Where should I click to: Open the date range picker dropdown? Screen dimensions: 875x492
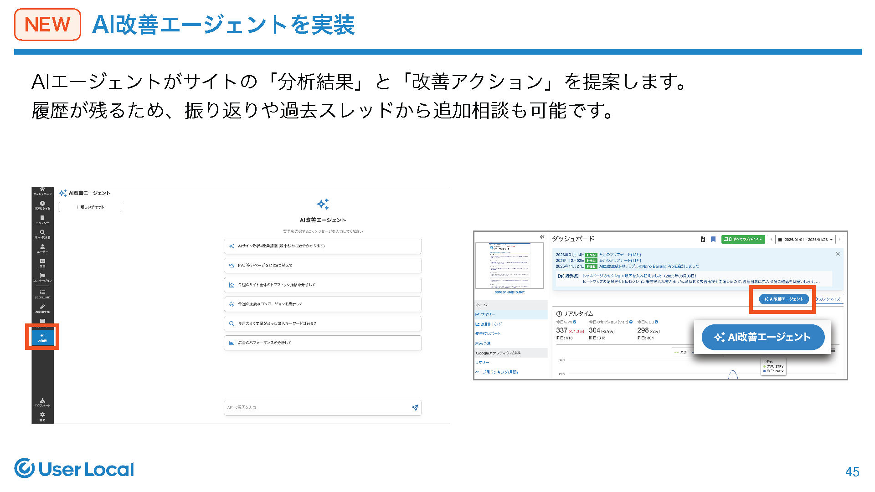click(805, 240)
